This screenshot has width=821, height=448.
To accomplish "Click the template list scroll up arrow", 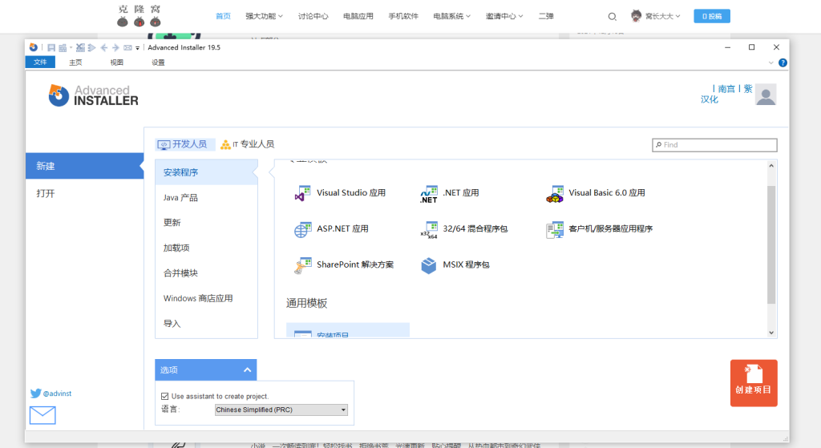I will (771, 166).
